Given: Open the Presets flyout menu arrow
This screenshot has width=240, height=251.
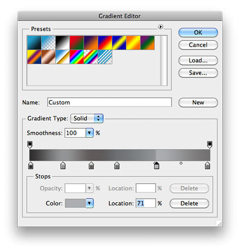Looking at the screenshot, I should tap(160, 26).
